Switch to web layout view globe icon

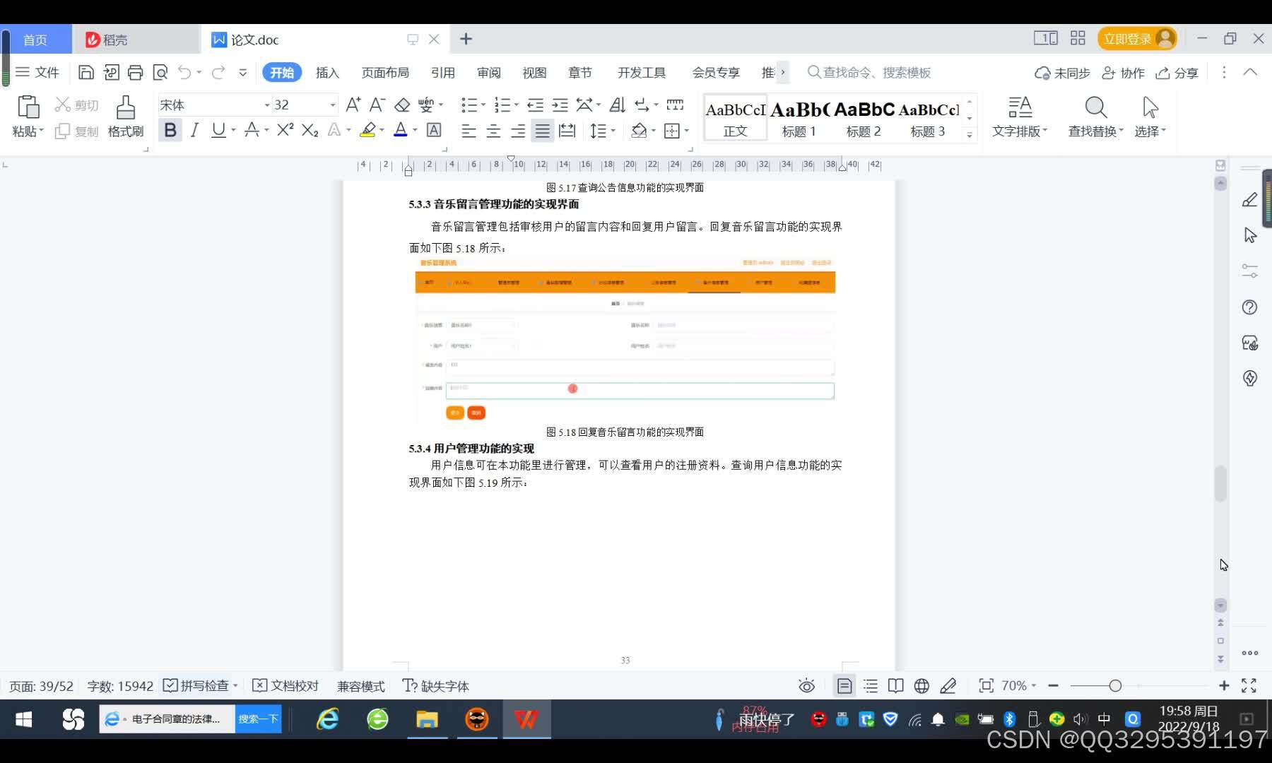[x=921, y=685]
